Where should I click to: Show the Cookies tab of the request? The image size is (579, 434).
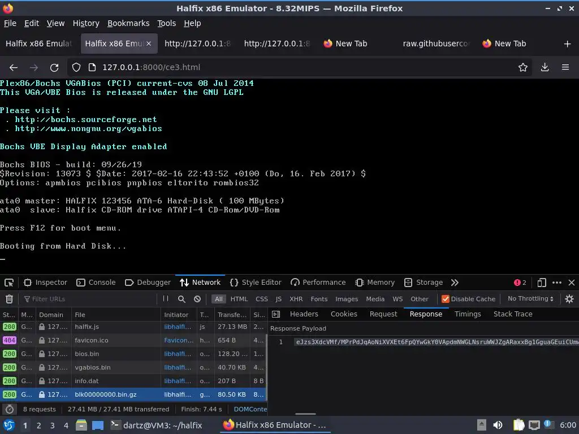click(344, 314)
